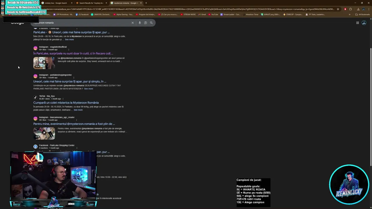This screenshot has height=209, width=372.
Task: Open the 26MODEL Declarati bookmark
Action: coord(101,14)
